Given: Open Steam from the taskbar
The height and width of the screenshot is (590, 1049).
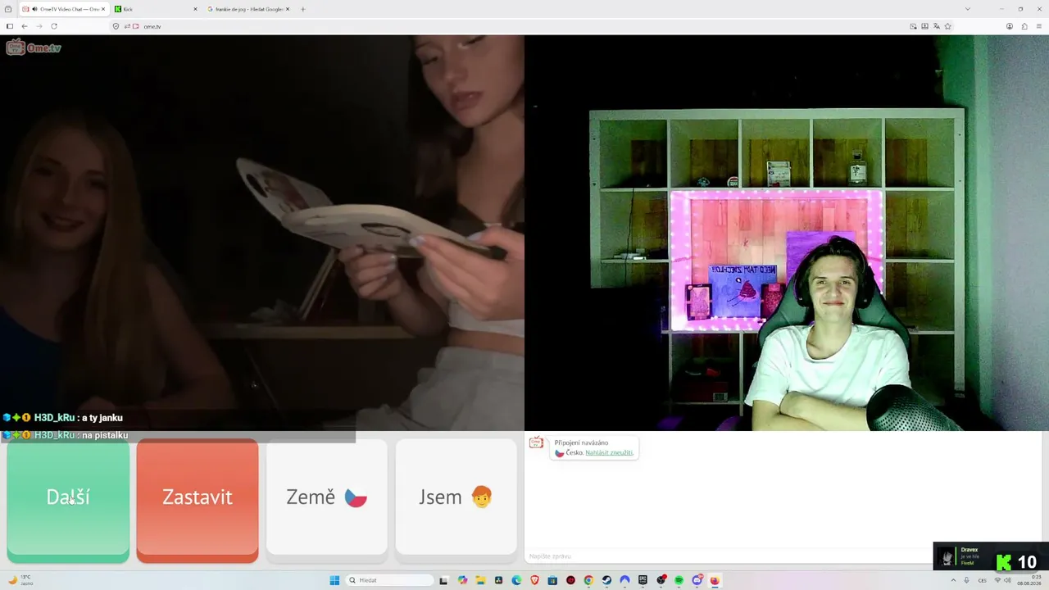Looking at the screenshot, I should [x=606, y=580].
